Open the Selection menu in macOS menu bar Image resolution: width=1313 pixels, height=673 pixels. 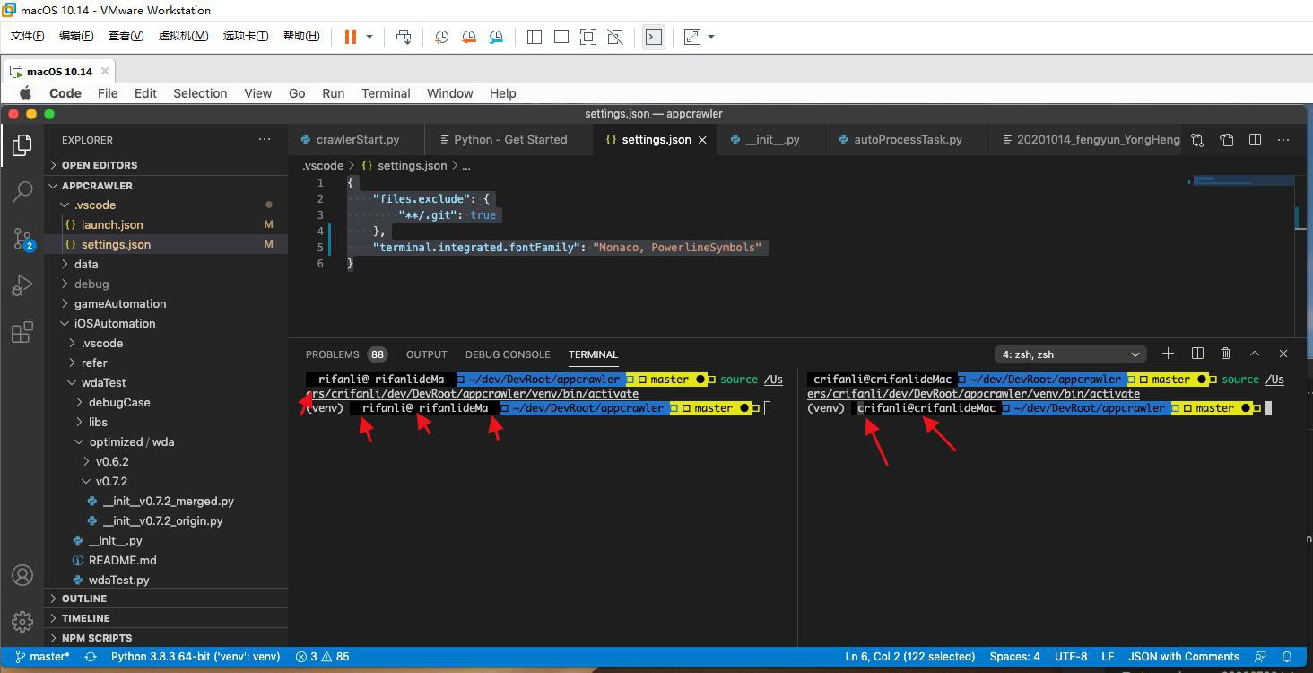(x=200, y=93)
